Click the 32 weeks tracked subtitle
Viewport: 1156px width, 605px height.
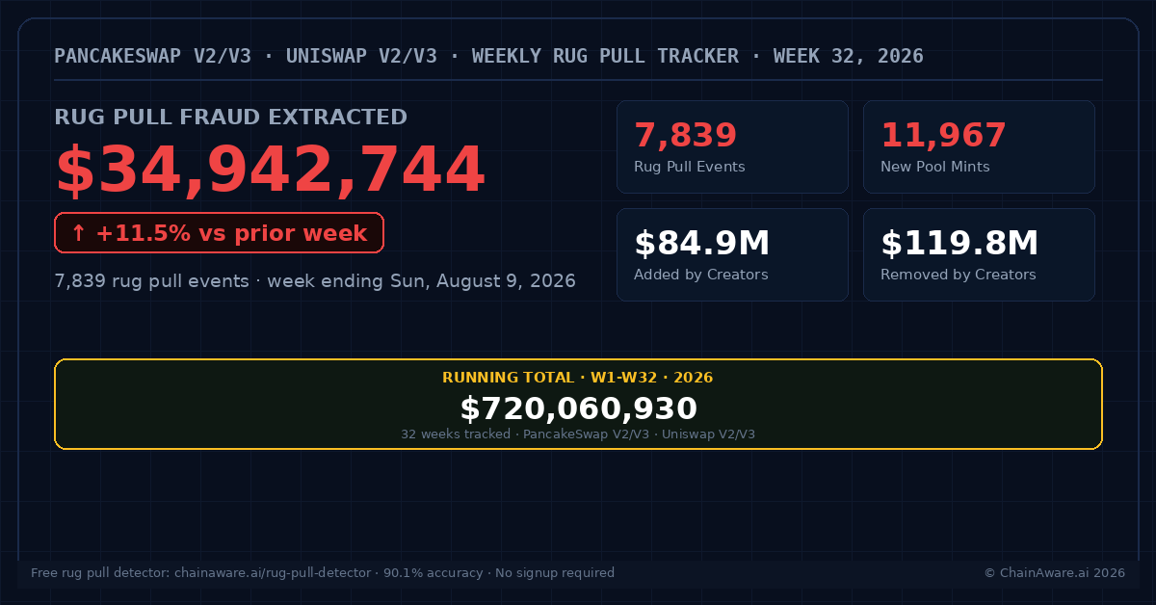[456, 434]
